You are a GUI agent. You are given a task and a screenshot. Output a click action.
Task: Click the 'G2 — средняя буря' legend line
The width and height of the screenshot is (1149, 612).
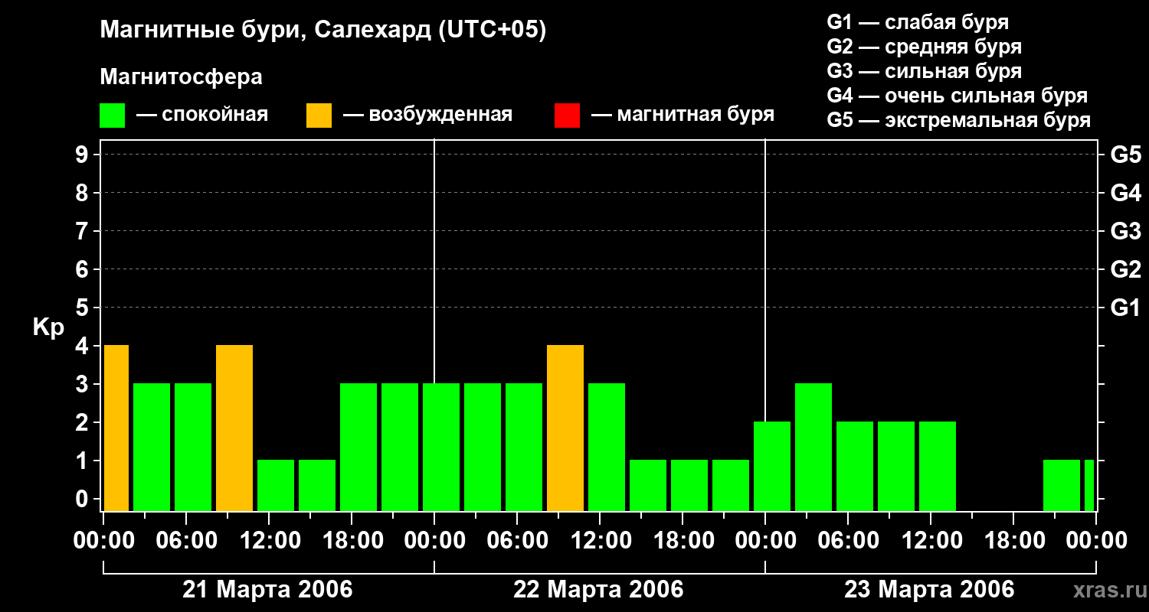point(924,47)
